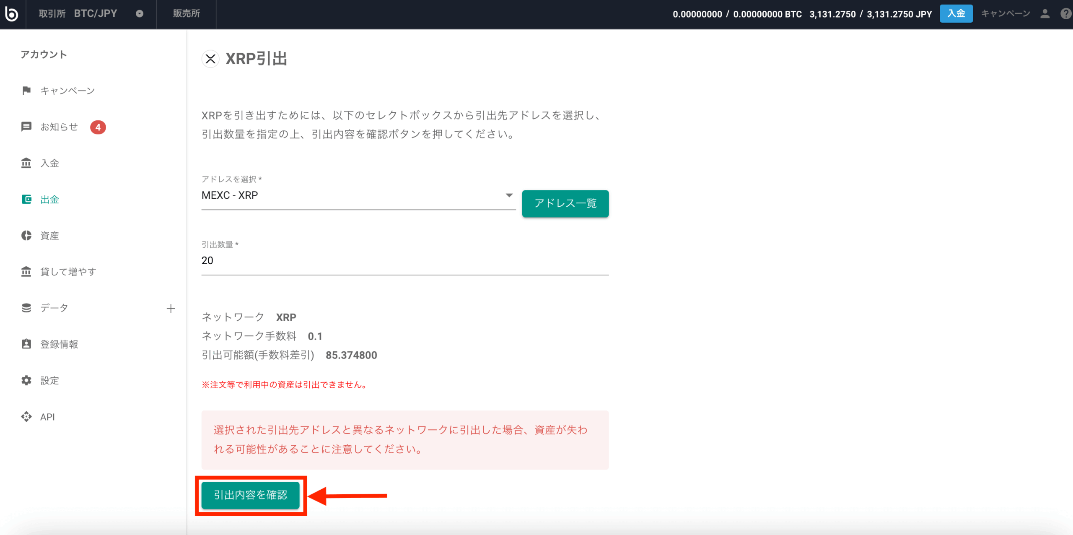The width and height of the screenshot is (1073, 535).
Task: Click the ID badge icon beside 登録情報
Action: 26,344
